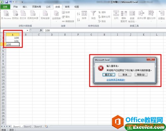Switch to Sheet1 tab
Viewport: 166px width, 131px height.
pyautogui.click(x=17, y=126)
